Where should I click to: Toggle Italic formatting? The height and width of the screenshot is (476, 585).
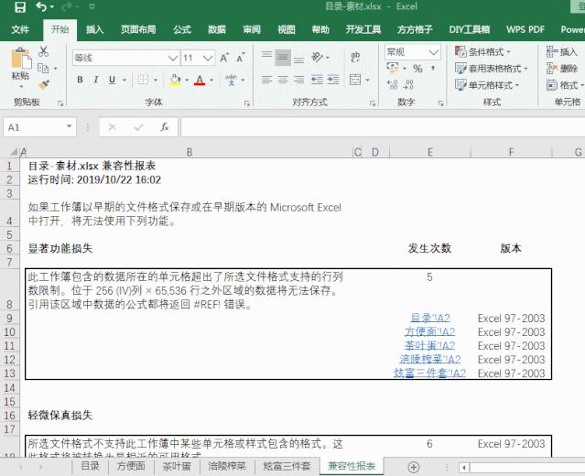(x=96, y=80)
